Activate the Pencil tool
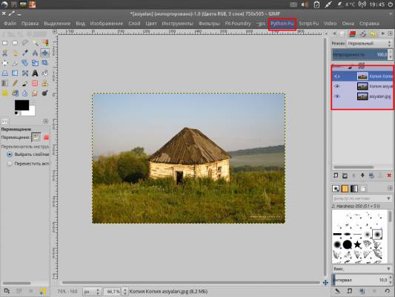This screenshot has width=395, height=297. coord(15,83)
